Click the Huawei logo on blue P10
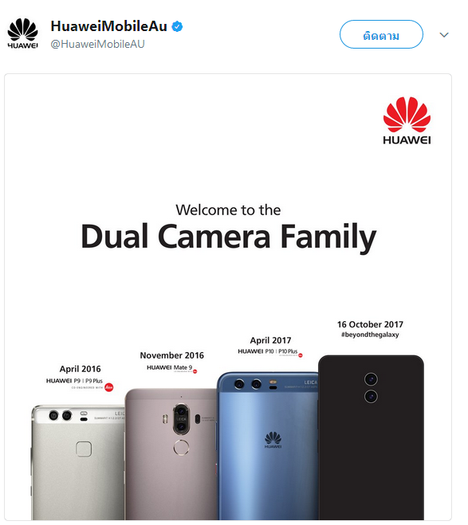468x525 pixels. click(x=273, y=440)
